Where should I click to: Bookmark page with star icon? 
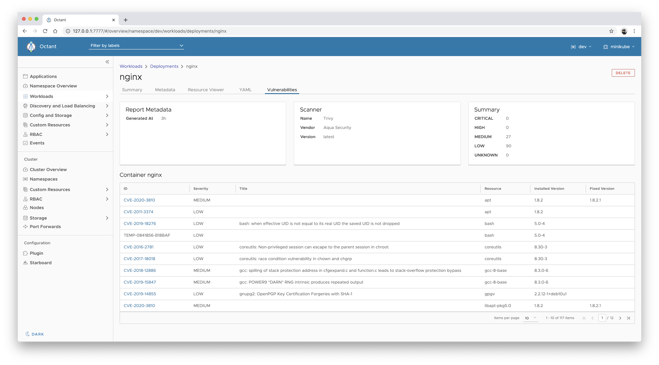(x=611, y=31)
